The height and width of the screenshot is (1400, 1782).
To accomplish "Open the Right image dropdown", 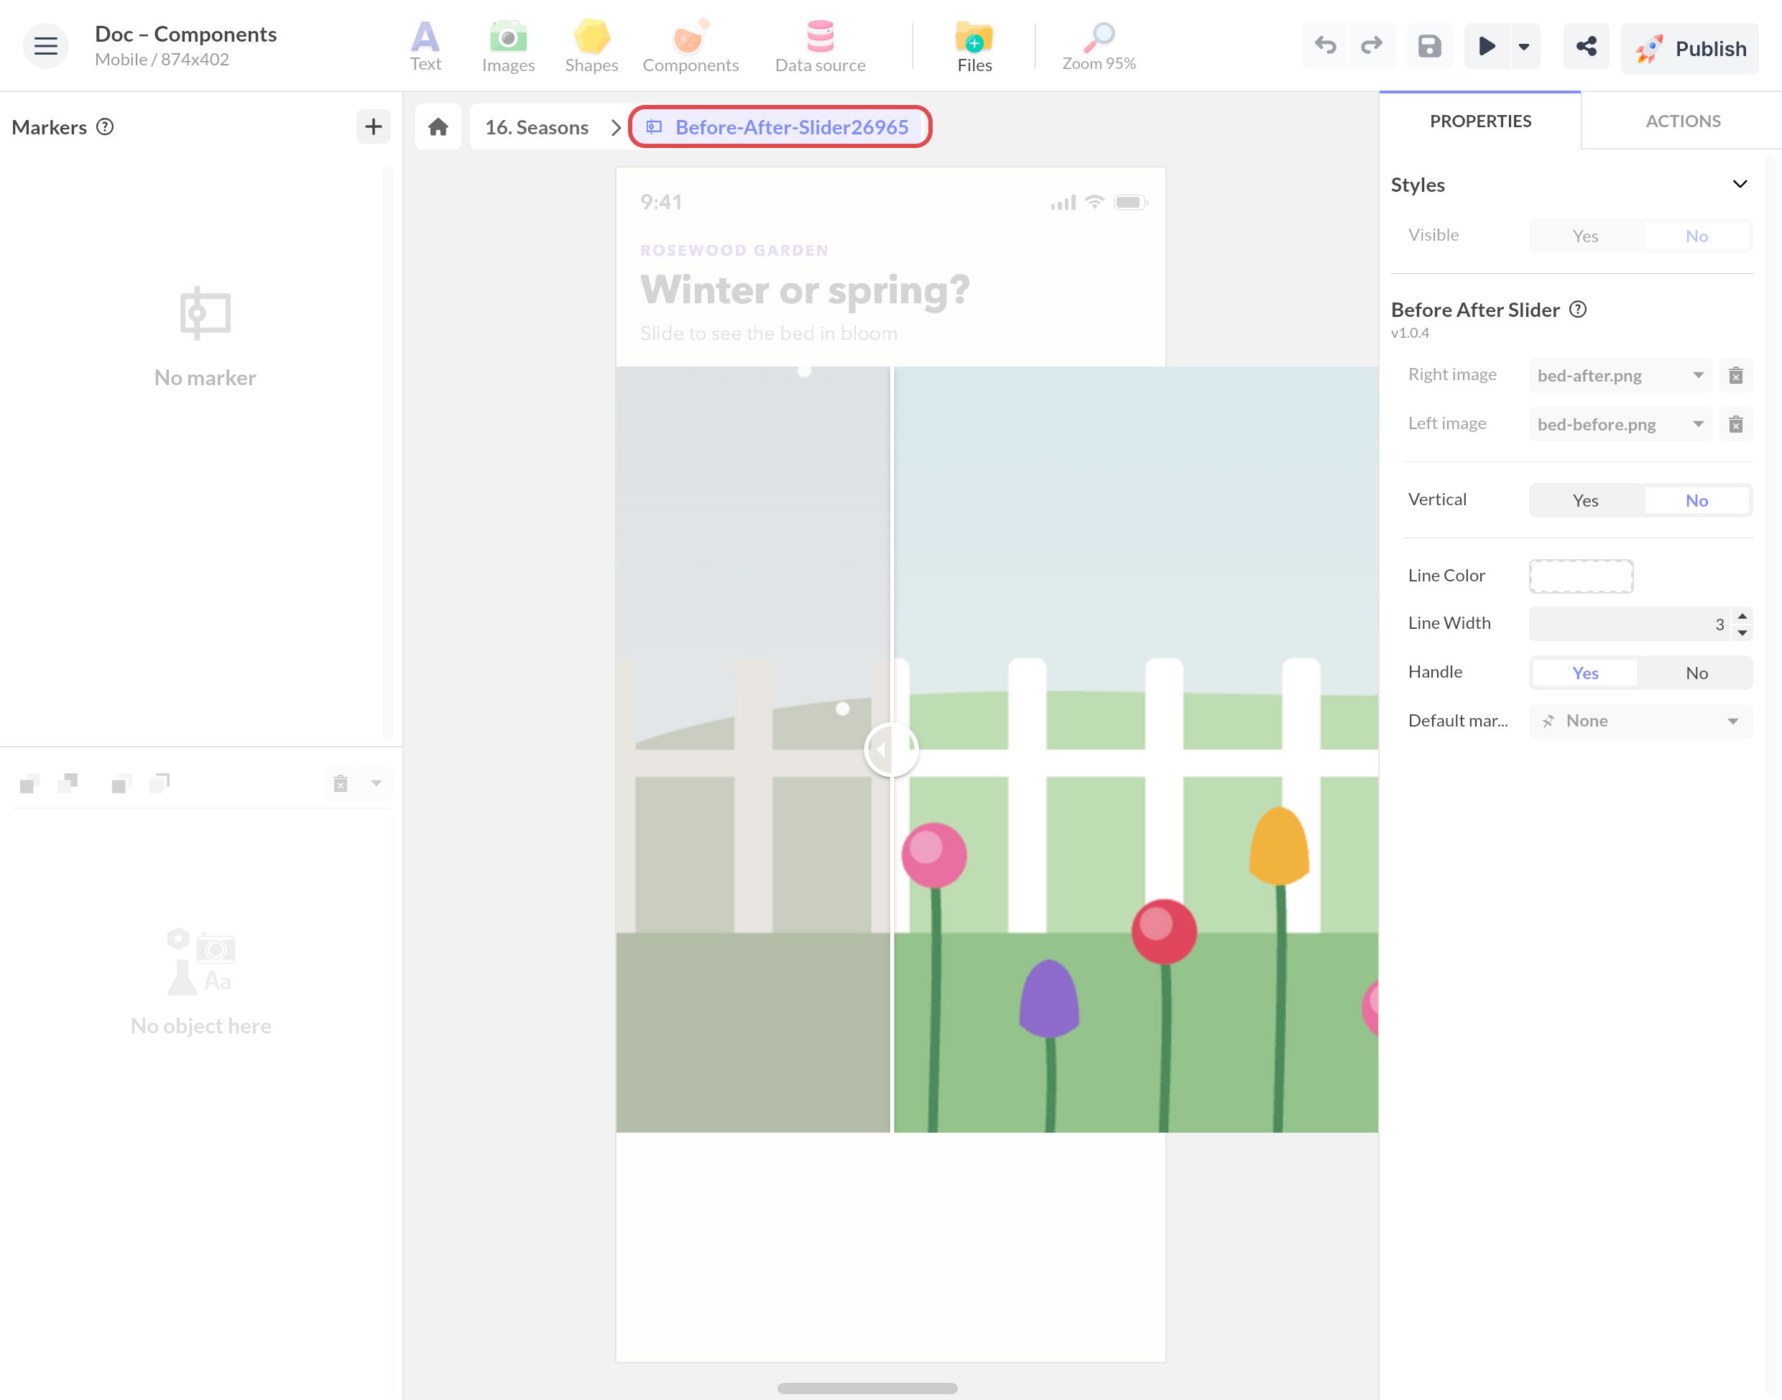I will pos(1620,375).
